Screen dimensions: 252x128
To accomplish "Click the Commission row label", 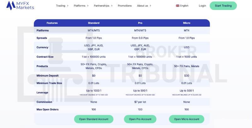I will pos(44,102).
